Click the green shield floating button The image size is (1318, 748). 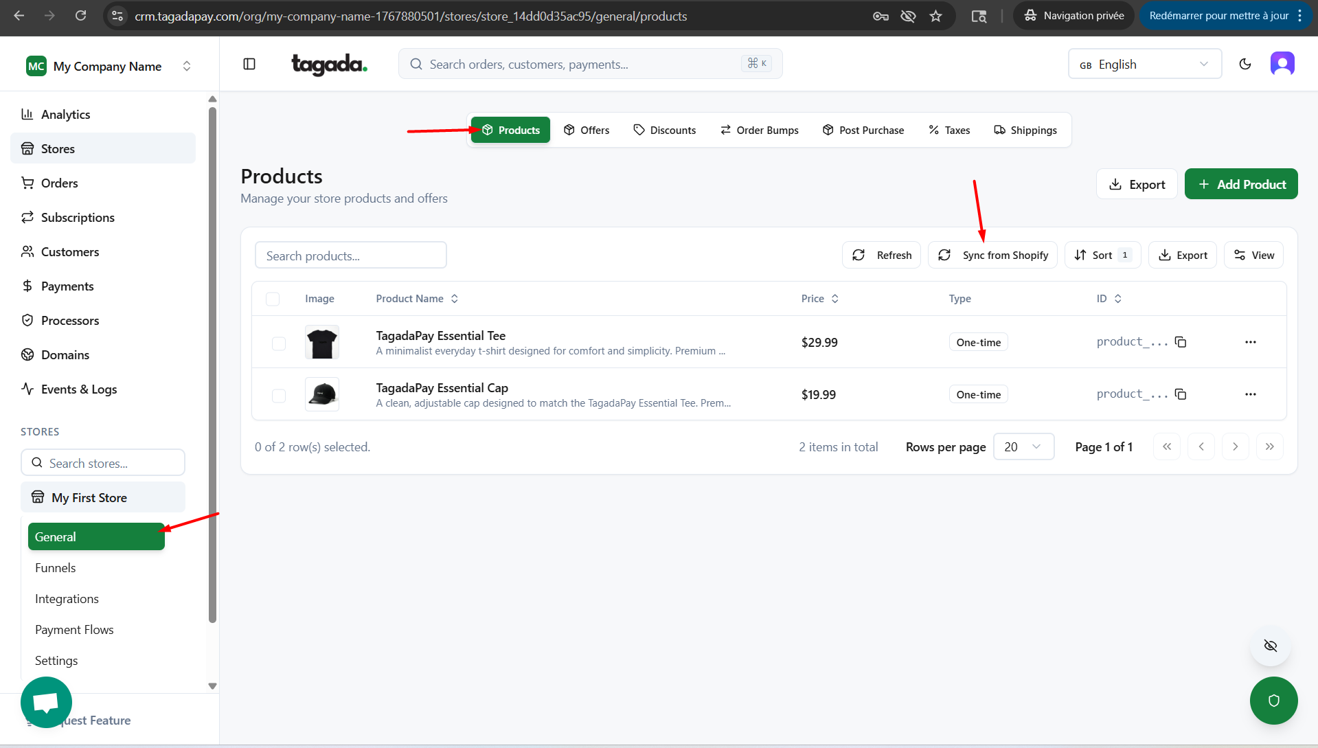coord(1273,701)
